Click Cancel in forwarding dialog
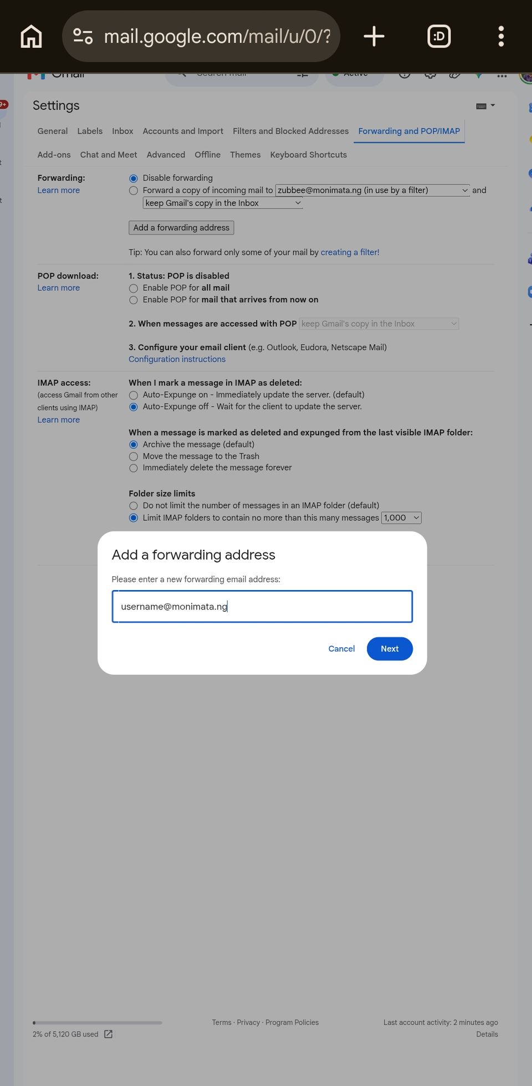 click(x=341, y=649)
